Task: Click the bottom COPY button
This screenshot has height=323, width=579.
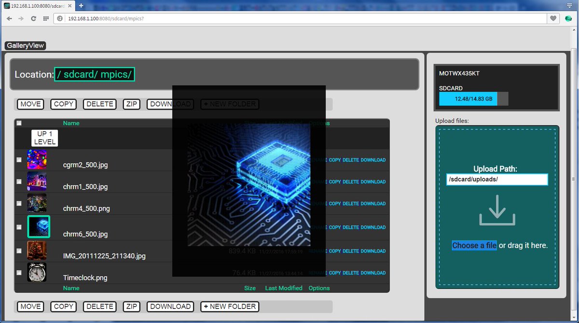Action: point(64,307)
